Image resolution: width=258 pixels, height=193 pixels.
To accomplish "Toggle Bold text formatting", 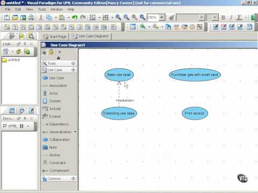I will (223, 18).
